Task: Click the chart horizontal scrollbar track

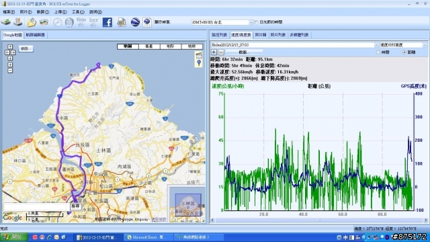Action: click(319, 220)
